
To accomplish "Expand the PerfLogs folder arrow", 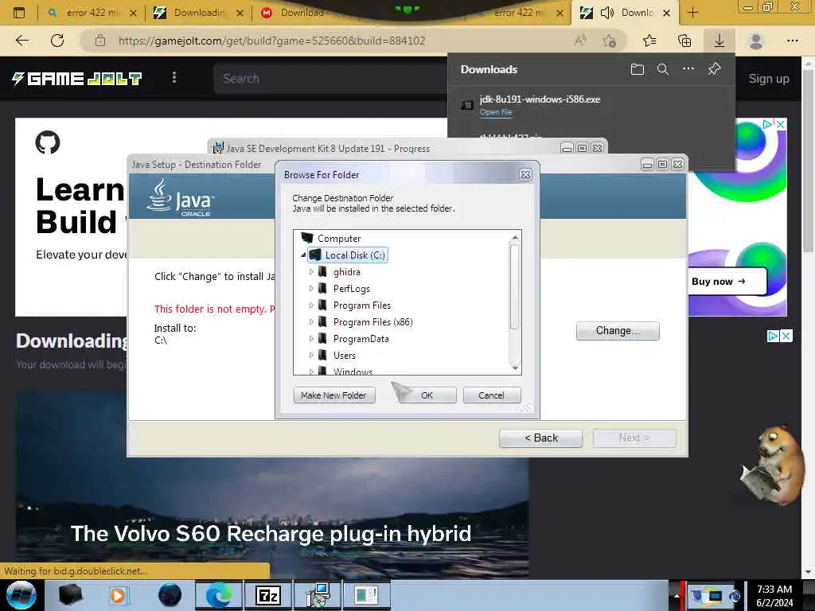I will (x=311, y=288).
